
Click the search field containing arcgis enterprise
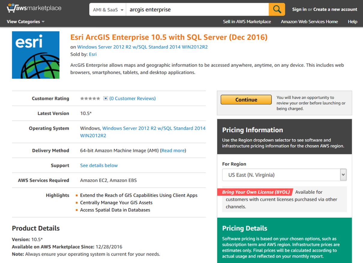tap(197, 10)
